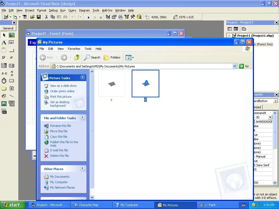Select the OLE control in the toolbox
The width and height of the screenshot is (279, 209).
[x=4, y=111]
